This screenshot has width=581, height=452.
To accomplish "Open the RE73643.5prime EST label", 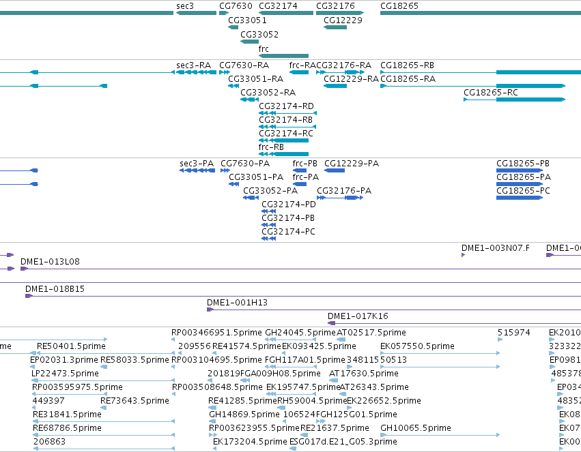I will tap(135, 401).
